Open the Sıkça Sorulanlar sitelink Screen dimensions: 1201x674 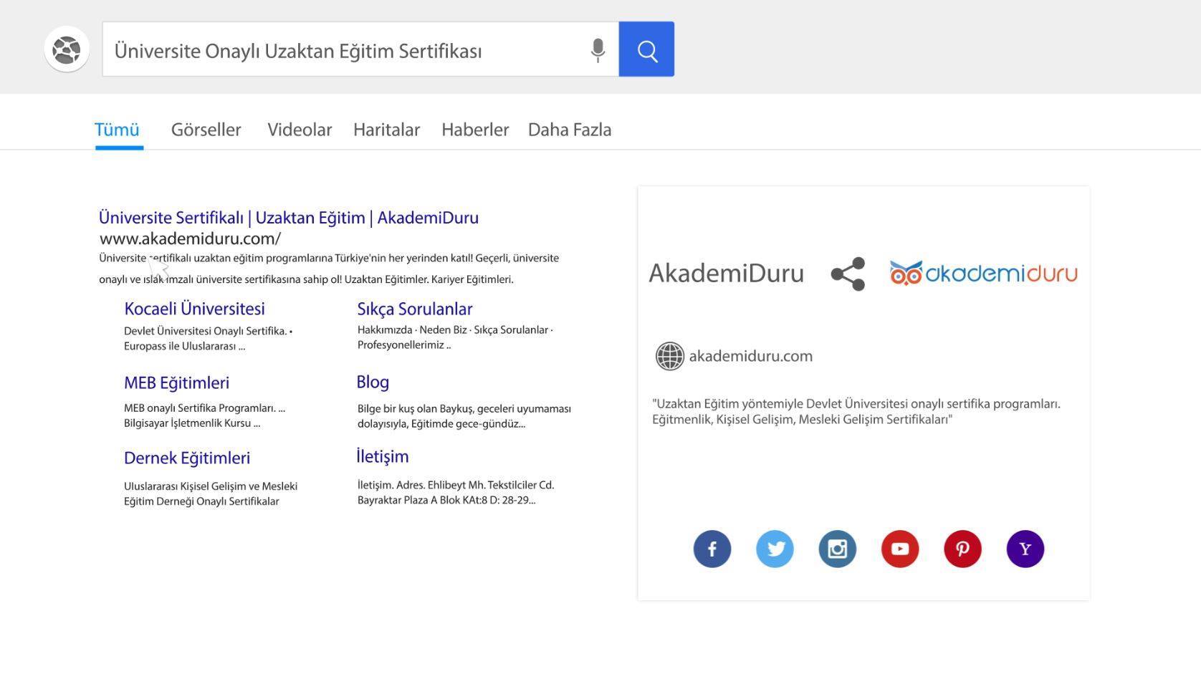(x=415, y=309)
